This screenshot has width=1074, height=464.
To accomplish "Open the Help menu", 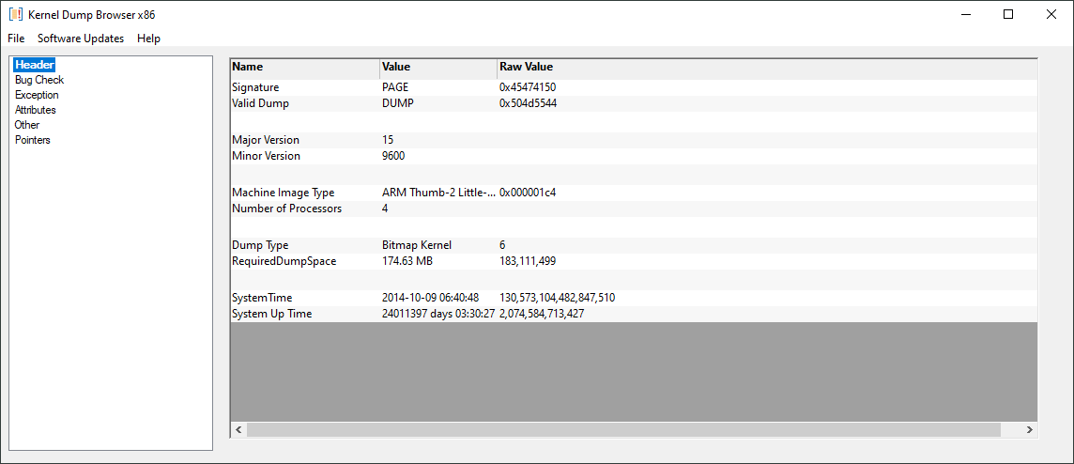I will (148, 39).
